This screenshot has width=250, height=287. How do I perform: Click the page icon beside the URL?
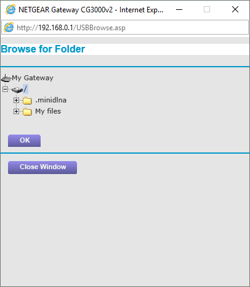(x=9, y=27)
